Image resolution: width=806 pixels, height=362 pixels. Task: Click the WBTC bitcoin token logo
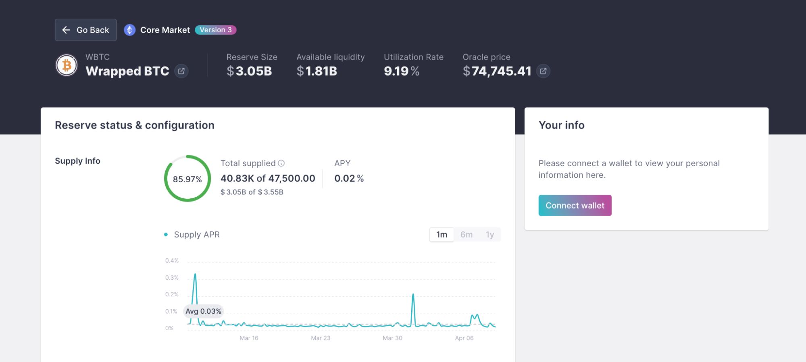(x=67, y=65)
